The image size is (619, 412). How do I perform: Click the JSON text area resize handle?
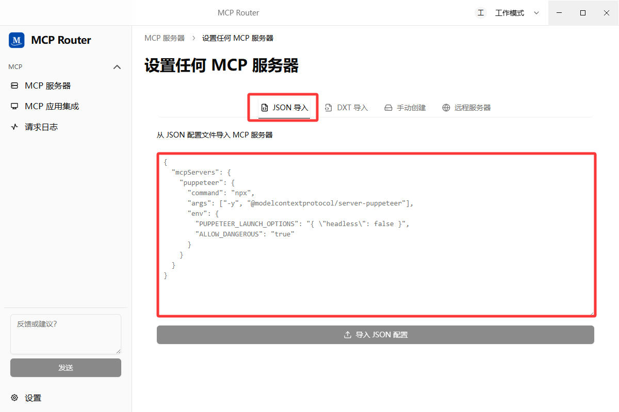(592, 312)
